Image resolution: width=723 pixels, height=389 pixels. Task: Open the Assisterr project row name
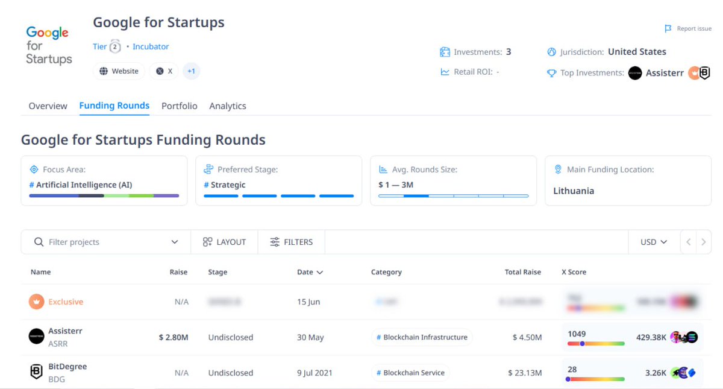coord(65,331)
